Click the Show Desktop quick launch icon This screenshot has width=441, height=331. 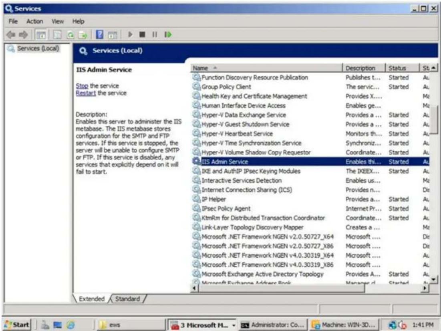click(x=58, y=325)
